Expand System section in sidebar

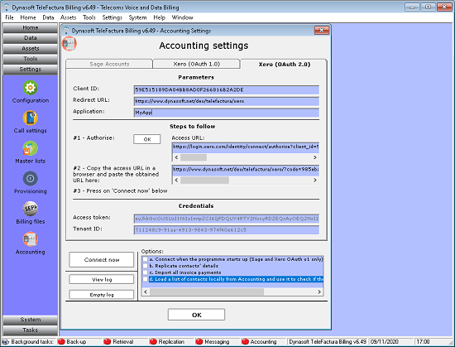(x=30, y=320)
